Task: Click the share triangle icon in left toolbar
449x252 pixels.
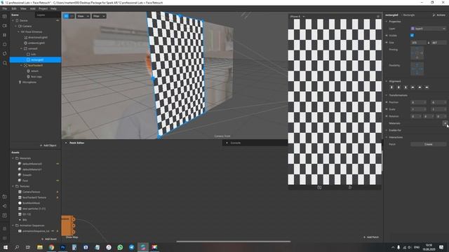Action: click(x=5, y=206)
